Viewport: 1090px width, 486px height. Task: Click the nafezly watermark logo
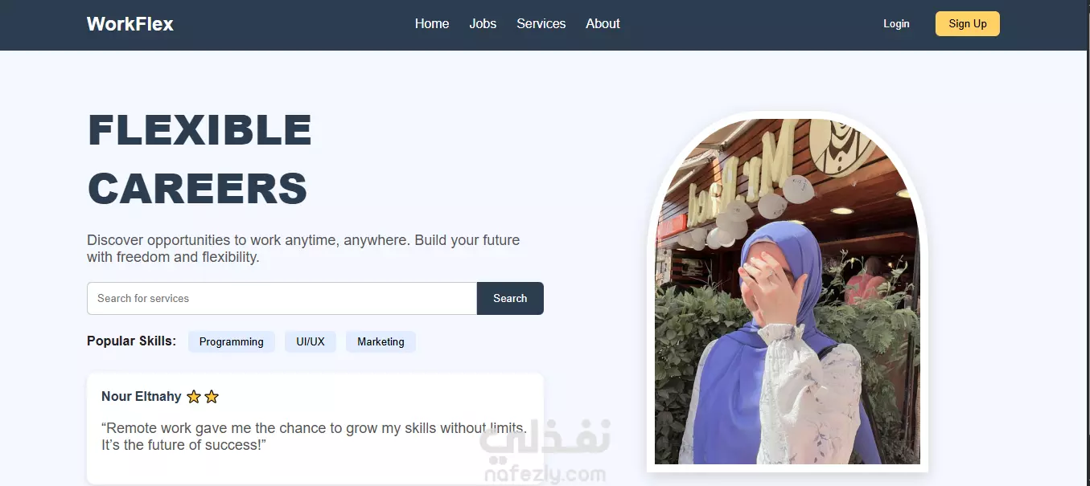point(545,451)
